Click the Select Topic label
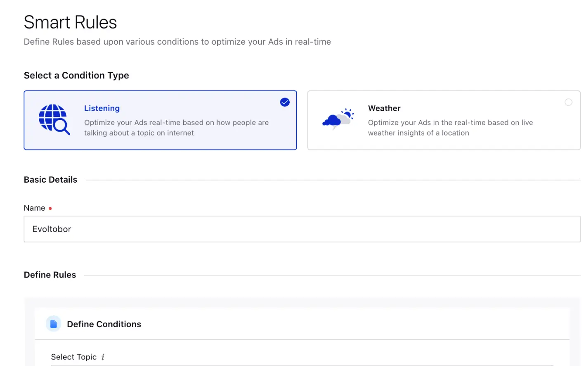The height and width of the screenshot is (366, 586). click(74, 357)
